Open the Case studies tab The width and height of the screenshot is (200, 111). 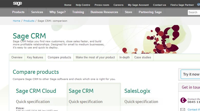click(143, 57)
